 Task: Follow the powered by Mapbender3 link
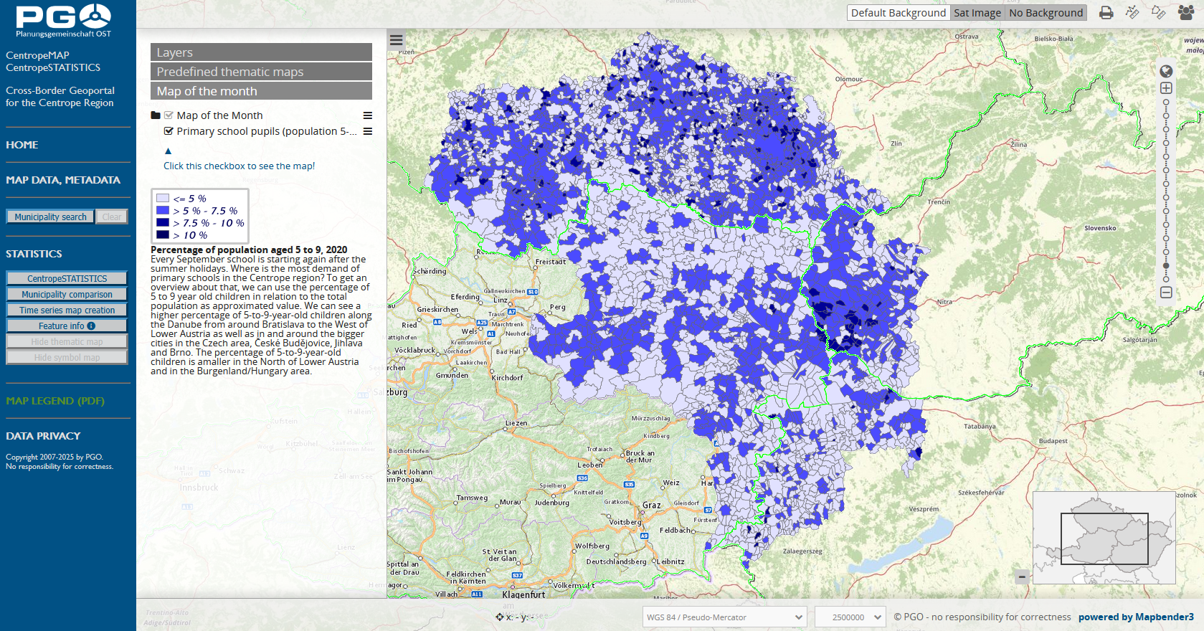[x=1136, y=617]
